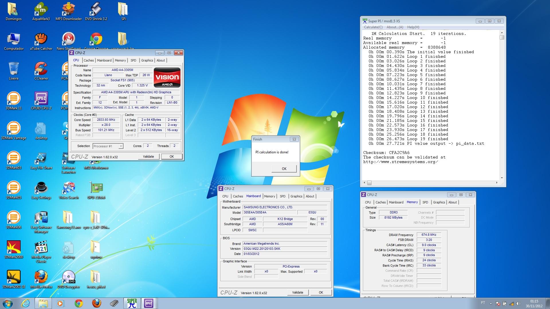Click Validate in CPU-Z CPU window
This screenshot has width=550, height=309.
pos(148,157)
